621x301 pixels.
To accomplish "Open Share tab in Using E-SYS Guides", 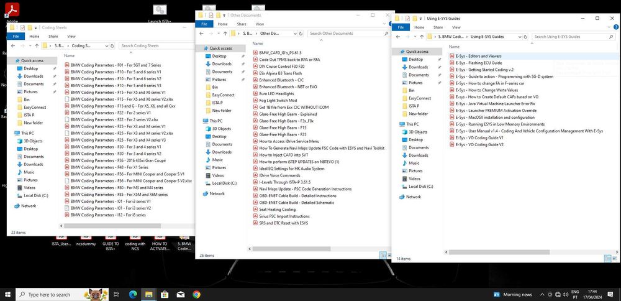I will pyautogui.click(x=438, y=27).
